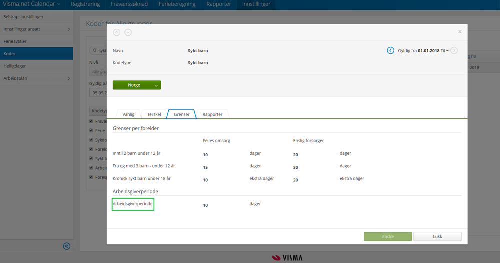The height and width of the screenshot is (263, 500).
Task: Open the Rapporter tab in dialog
Action: tap(212, 114)
